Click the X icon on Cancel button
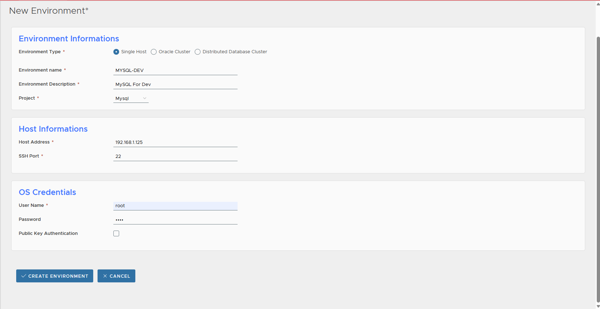 pos(105,276)
